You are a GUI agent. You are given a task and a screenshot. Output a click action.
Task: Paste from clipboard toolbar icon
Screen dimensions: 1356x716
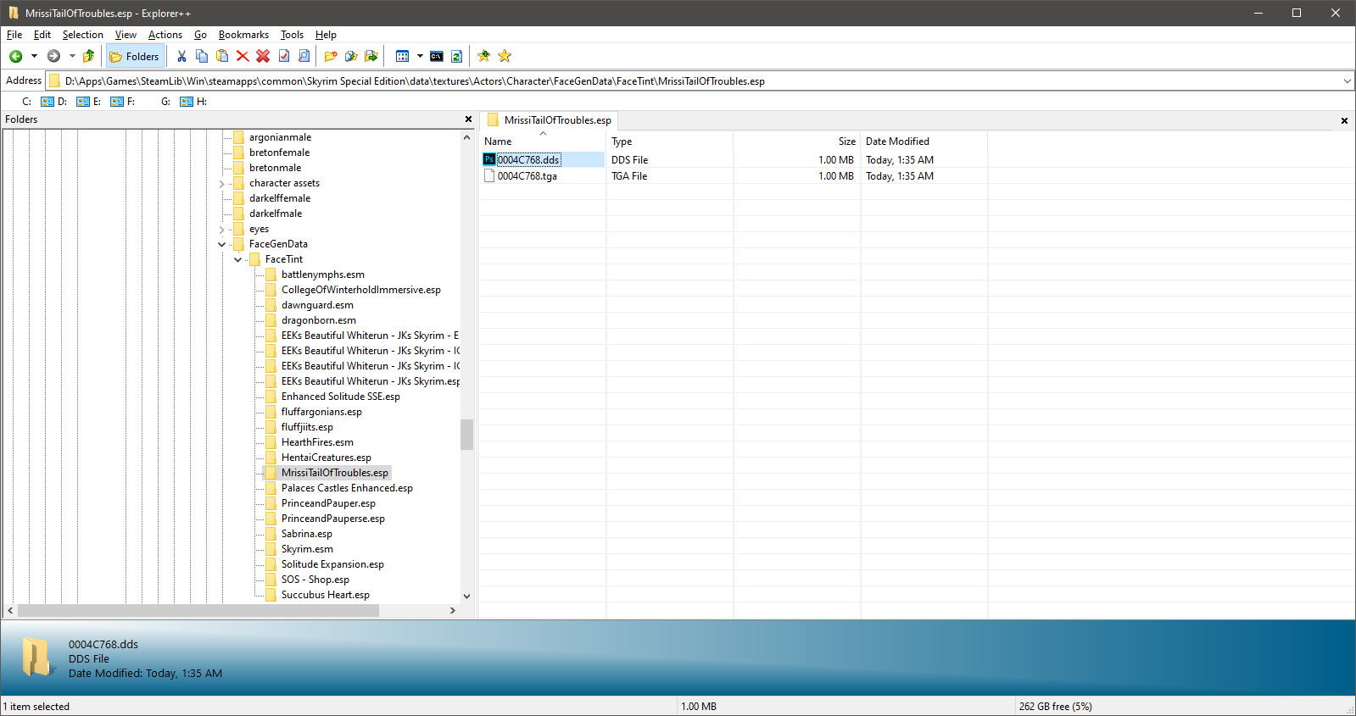point(222,56)
